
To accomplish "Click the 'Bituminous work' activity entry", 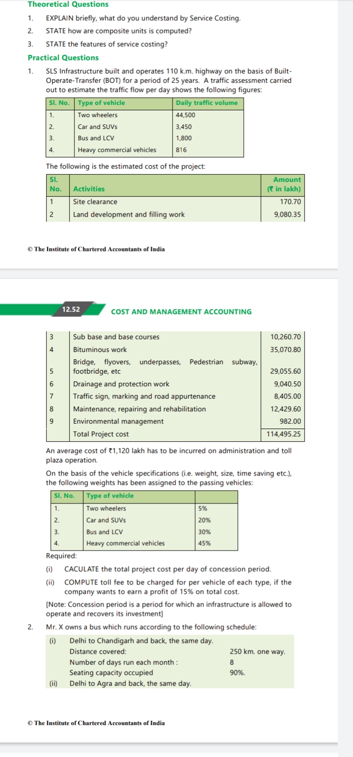I will pos(100,350).
